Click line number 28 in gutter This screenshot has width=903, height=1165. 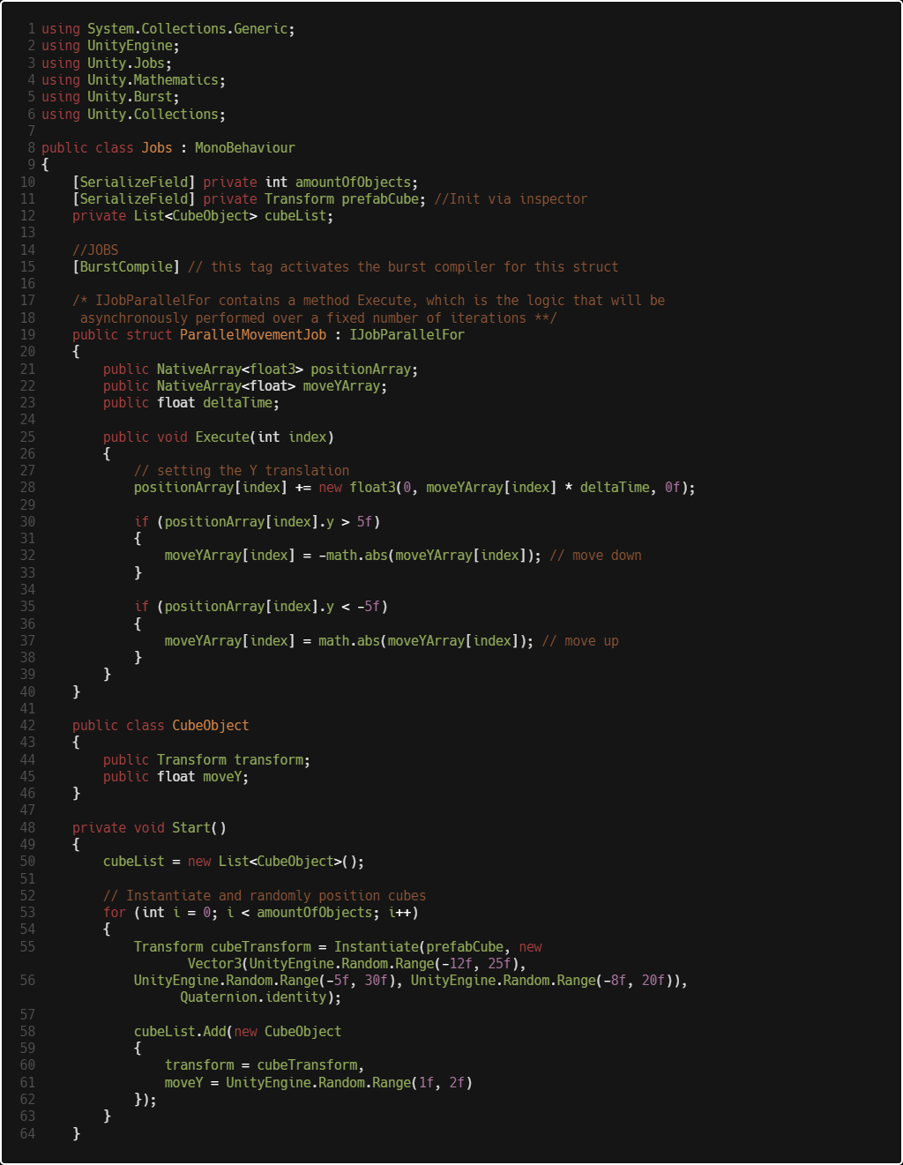pyautogui.click(x=27, y=488)
